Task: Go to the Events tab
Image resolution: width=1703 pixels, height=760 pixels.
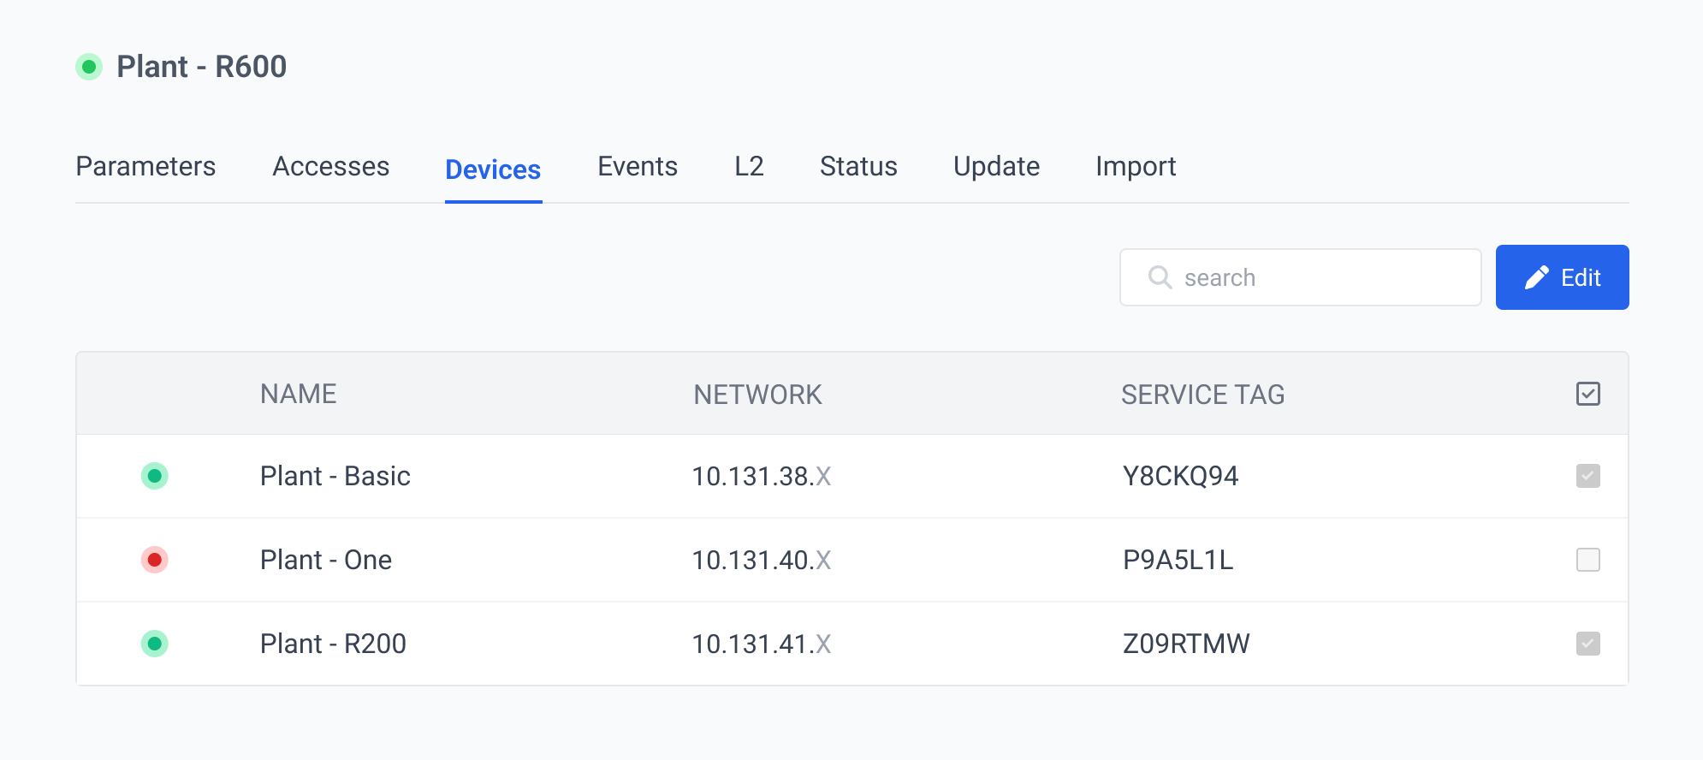Action: [x=637, y=166]
